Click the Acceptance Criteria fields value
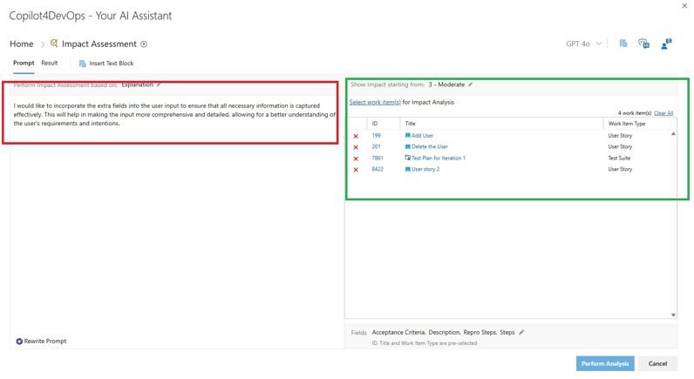This screenshot has height=379, width=694. [x=398, y=332]
